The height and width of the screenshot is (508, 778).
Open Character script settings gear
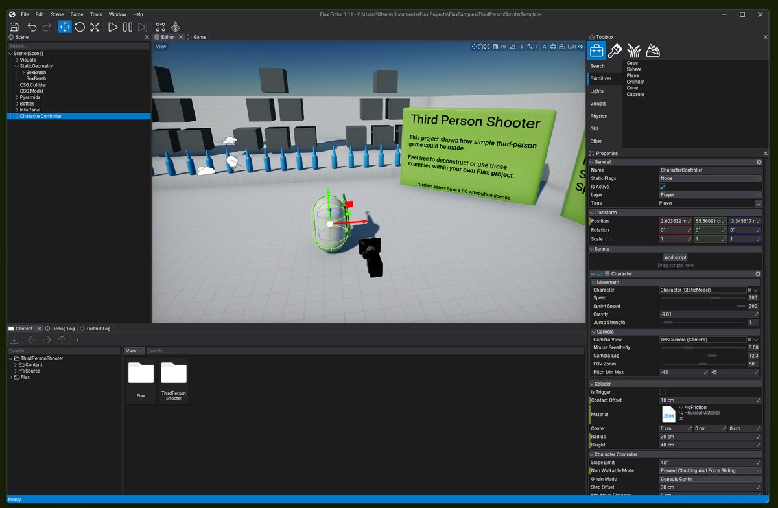tap(758, 274)
